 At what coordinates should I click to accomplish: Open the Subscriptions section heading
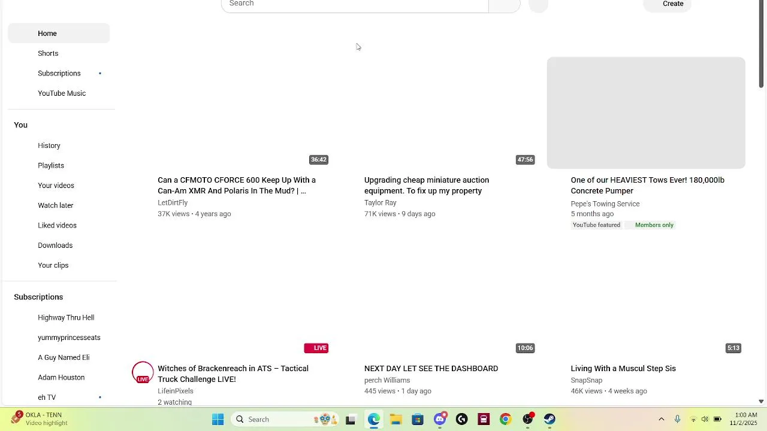click(x=38, y=297)
